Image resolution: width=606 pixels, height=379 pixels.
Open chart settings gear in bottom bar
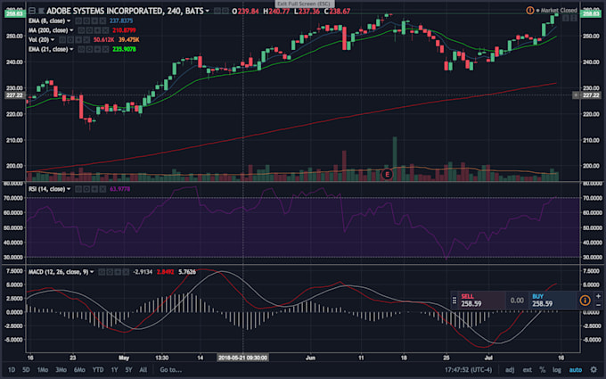pyautogui.click(x=594, y=370)
